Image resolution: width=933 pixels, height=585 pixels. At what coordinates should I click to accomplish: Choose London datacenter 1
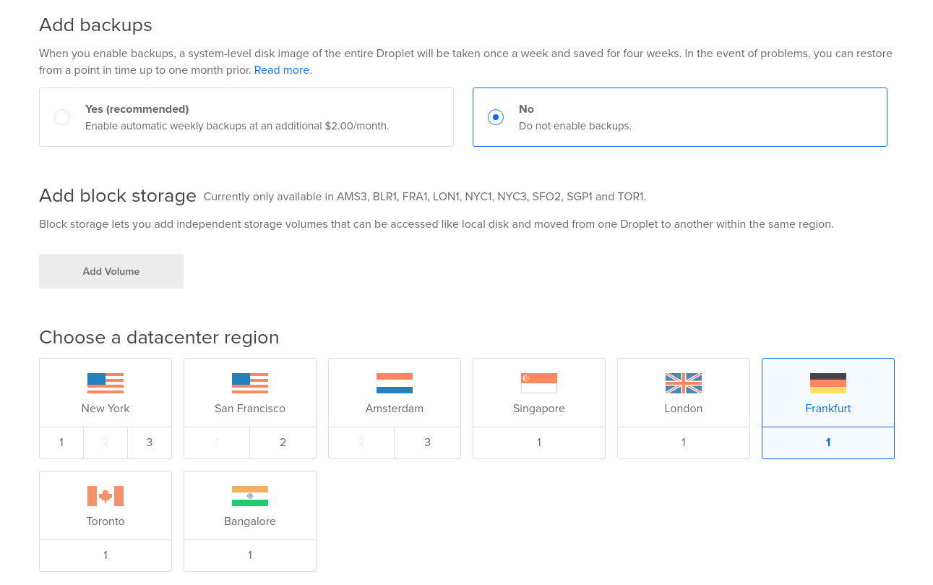point(684,443)
